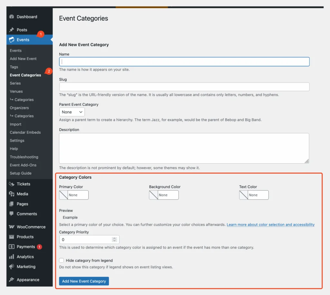The image size is (330, 295).
Task: Open the Events submenu item
Action: (x=15, y=51)
